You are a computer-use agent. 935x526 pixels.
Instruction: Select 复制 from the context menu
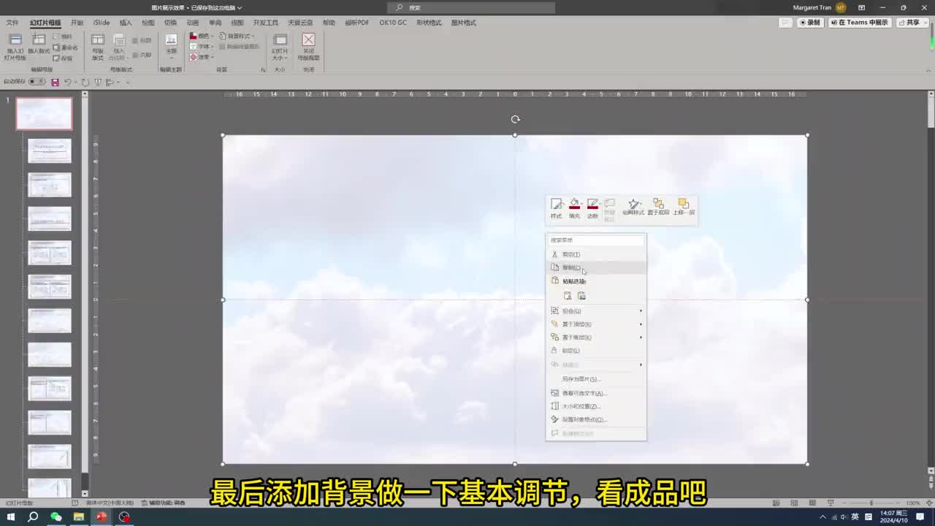point(571,267)
